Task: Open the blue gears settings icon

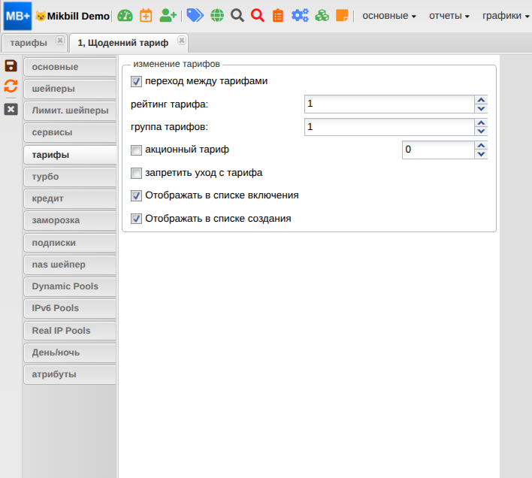Action: click(x=300, y=15)
